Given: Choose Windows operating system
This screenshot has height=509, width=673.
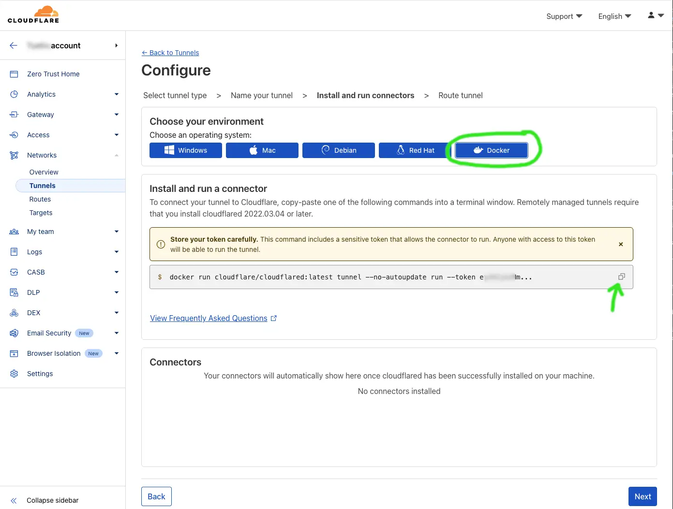Looking at the screenshot, I should 186,150.
